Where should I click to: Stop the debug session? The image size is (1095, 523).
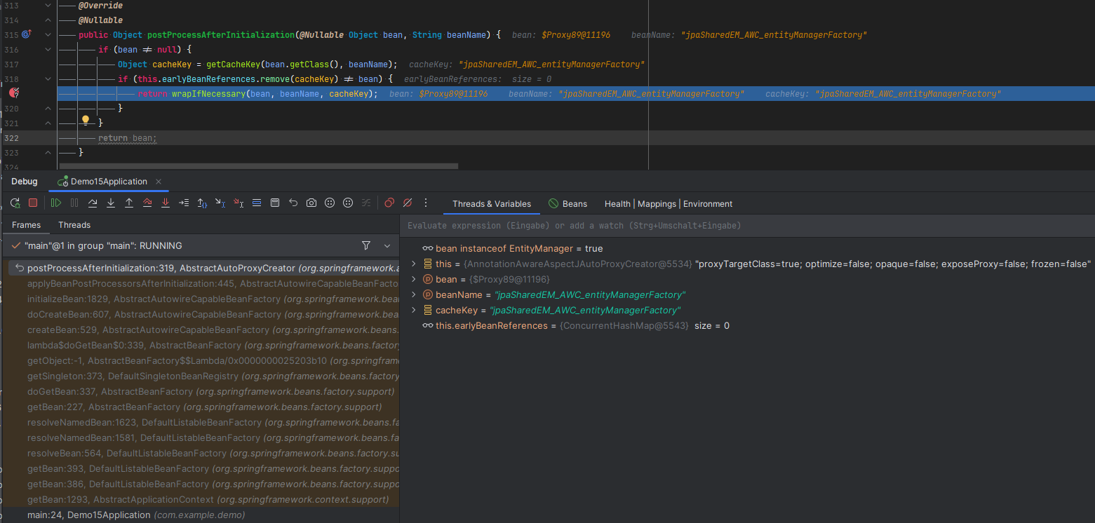click(33, 203)
